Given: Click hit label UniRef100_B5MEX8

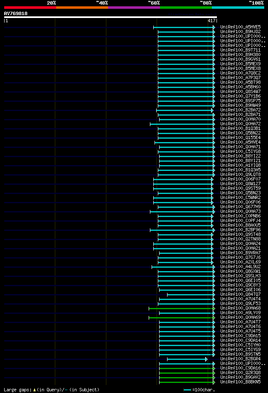Looking at the screenshot, I should 240,68.
